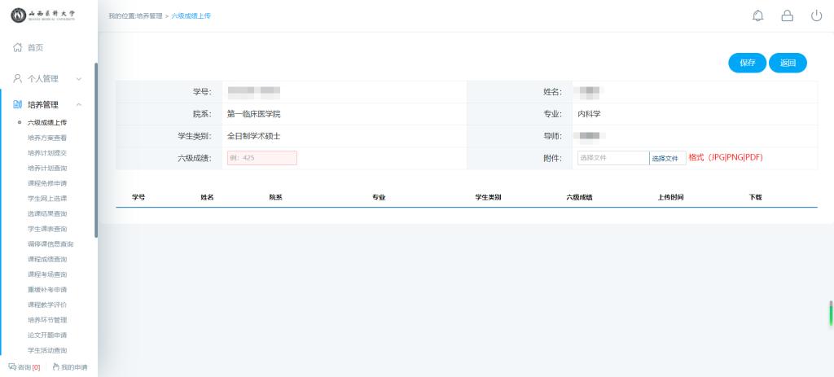Viewport: 834px width, 377px height.
Task: Click the 培养管理 book icon
Action: (17, 104)
